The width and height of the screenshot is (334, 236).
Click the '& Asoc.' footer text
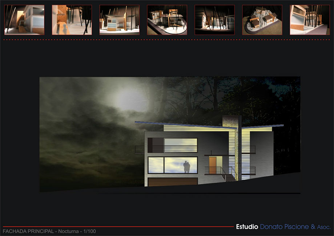click(321, 227)
